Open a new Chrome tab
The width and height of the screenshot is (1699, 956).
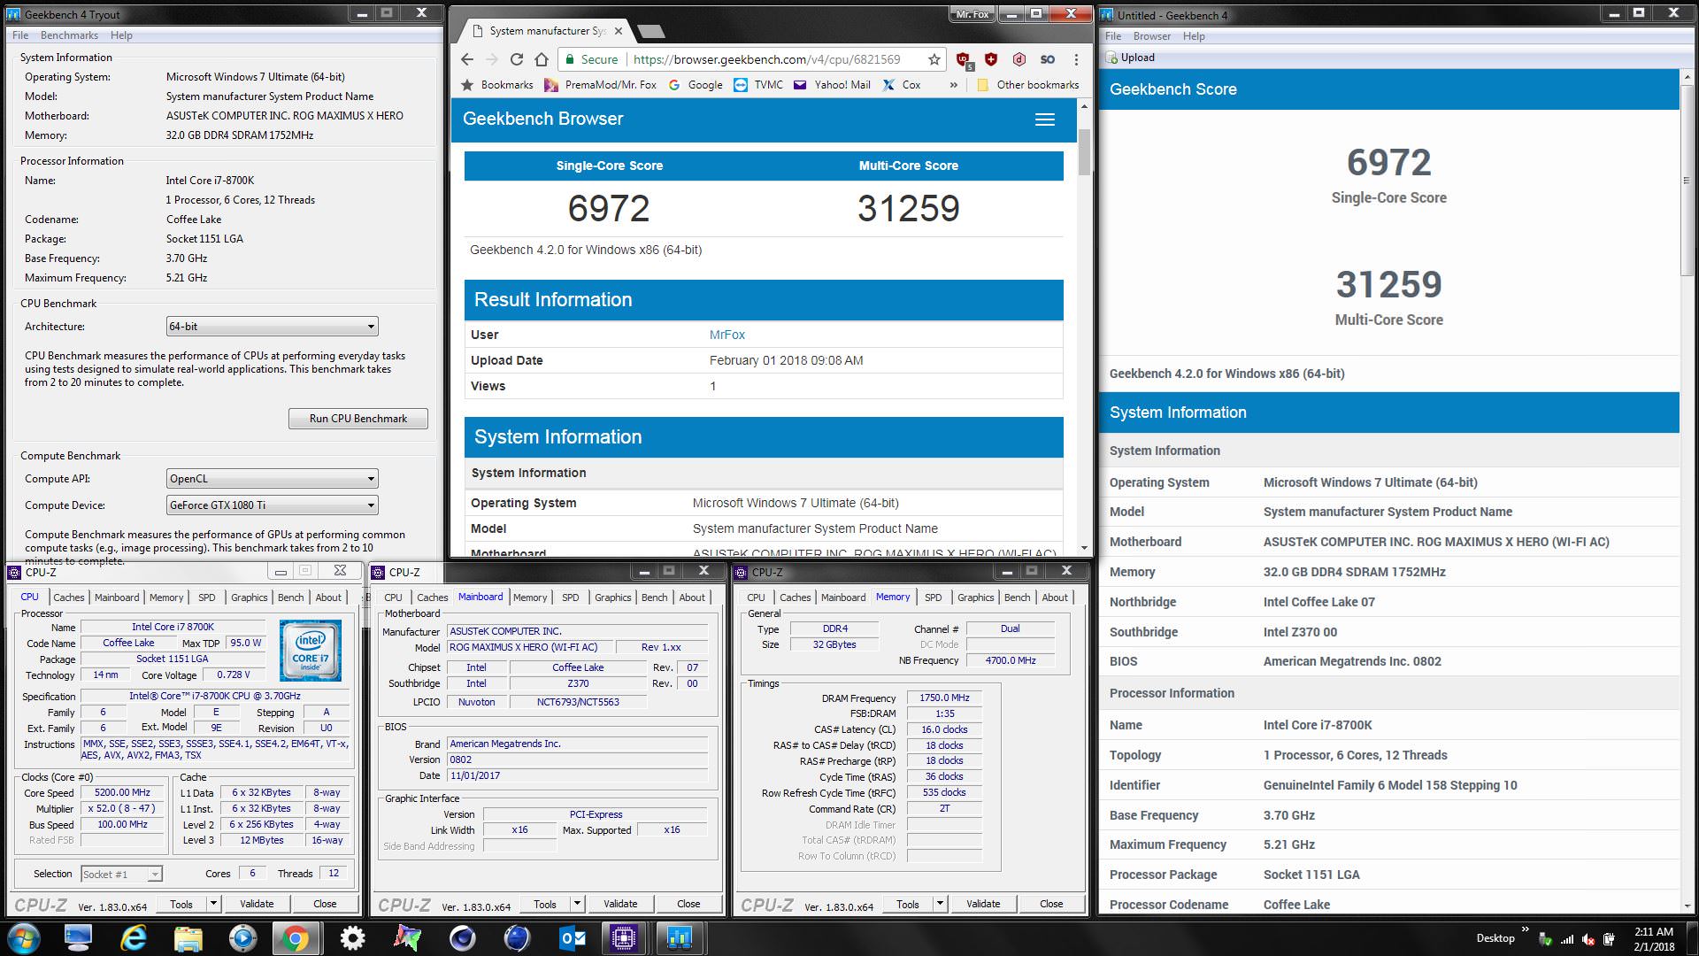pos(651,32)
